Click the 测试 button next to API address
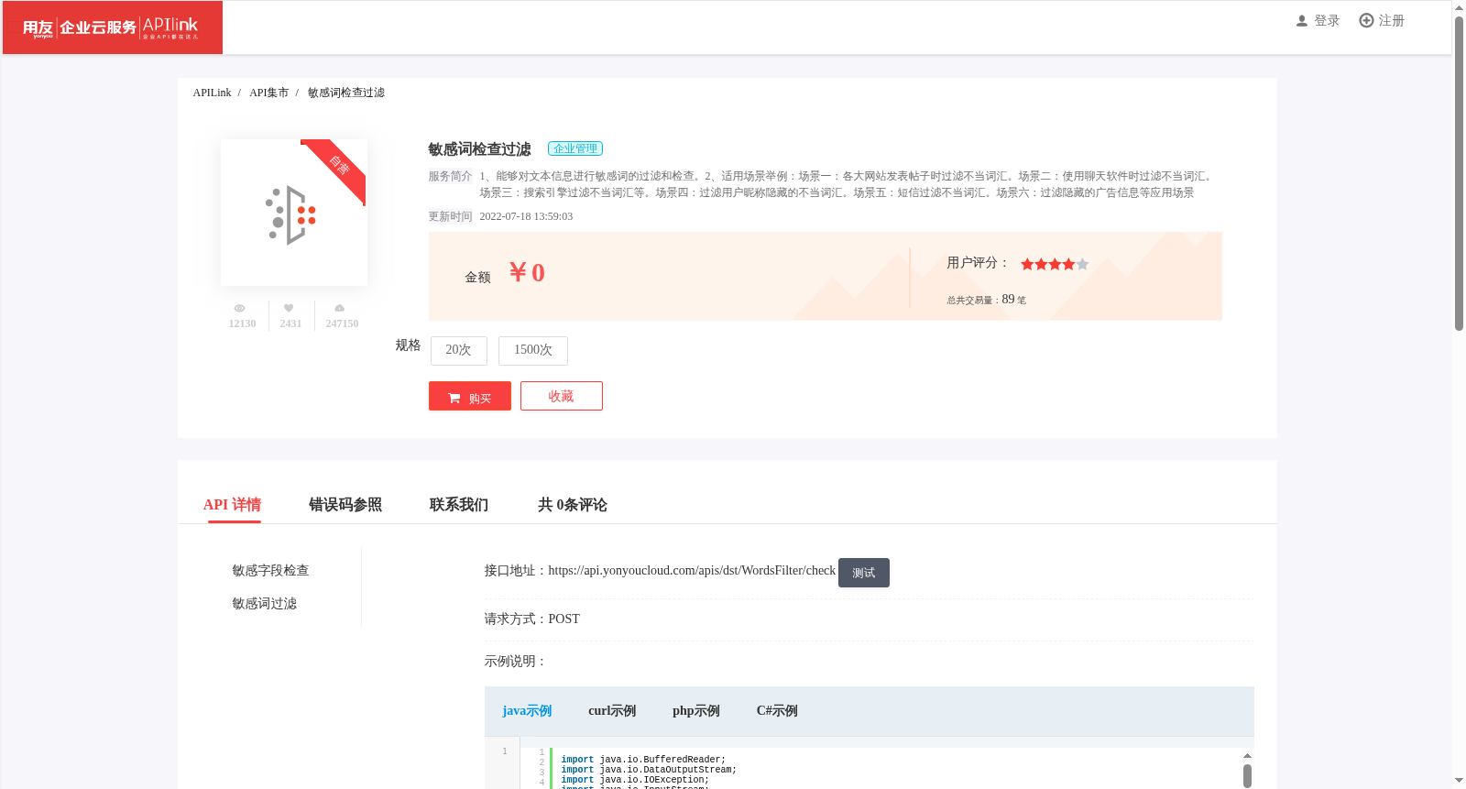 [864, 573]
